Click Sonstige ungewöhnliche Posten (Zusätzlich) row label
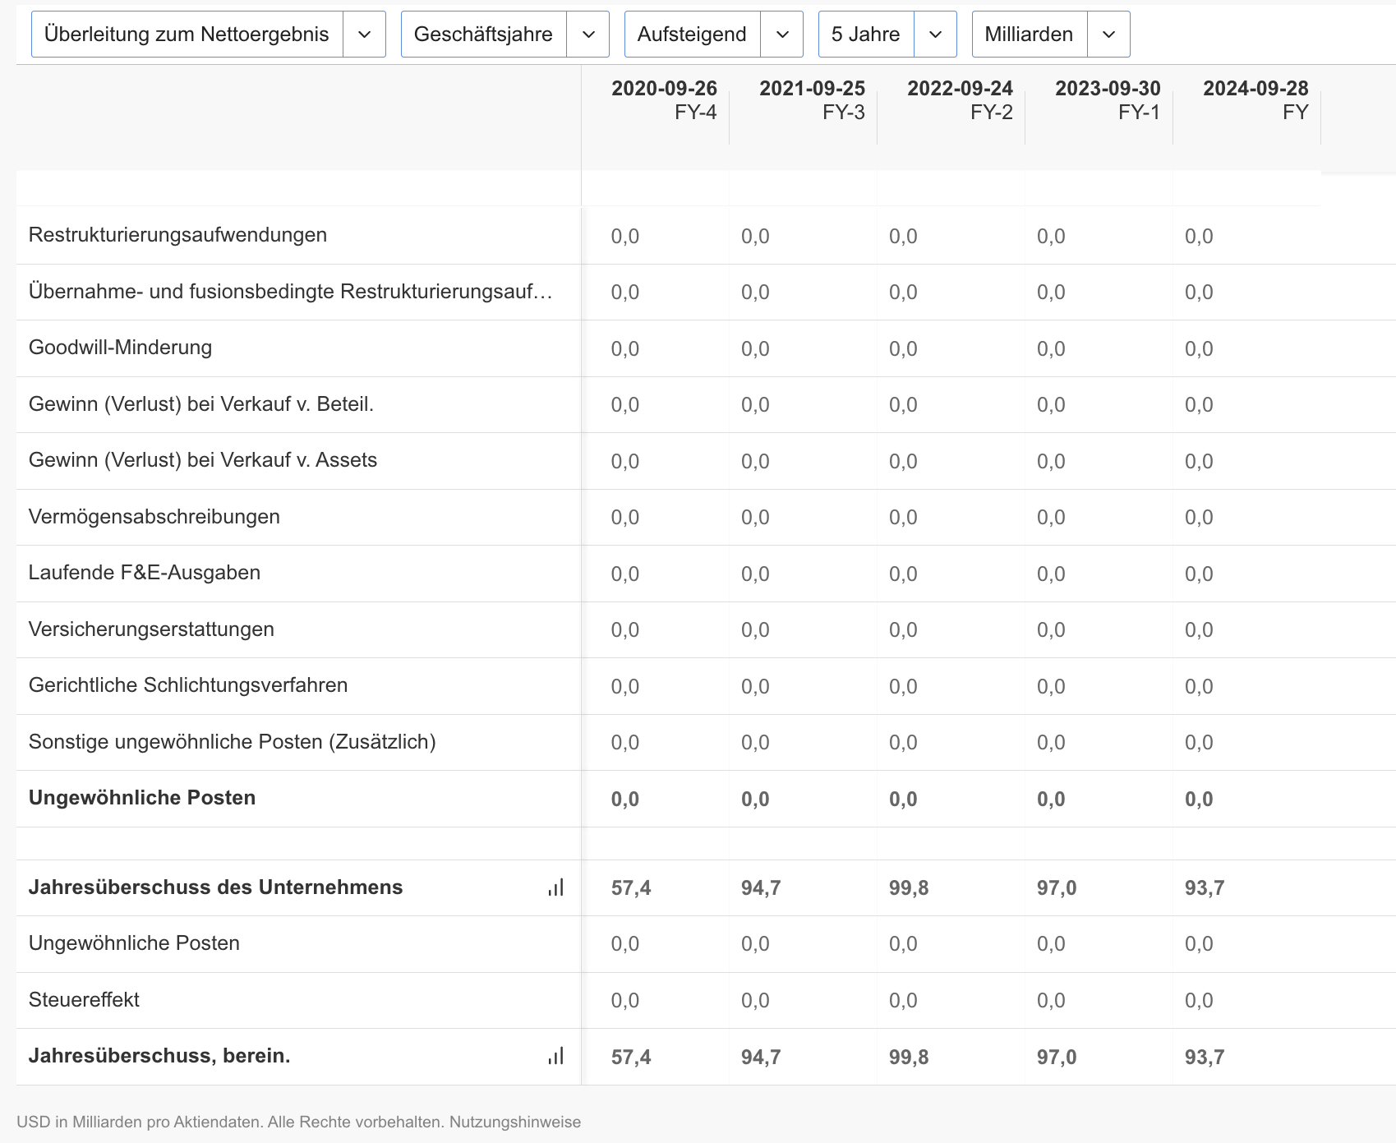Screen dimensions: 1396x1143 pyautogui.click(x=233, y=742)
